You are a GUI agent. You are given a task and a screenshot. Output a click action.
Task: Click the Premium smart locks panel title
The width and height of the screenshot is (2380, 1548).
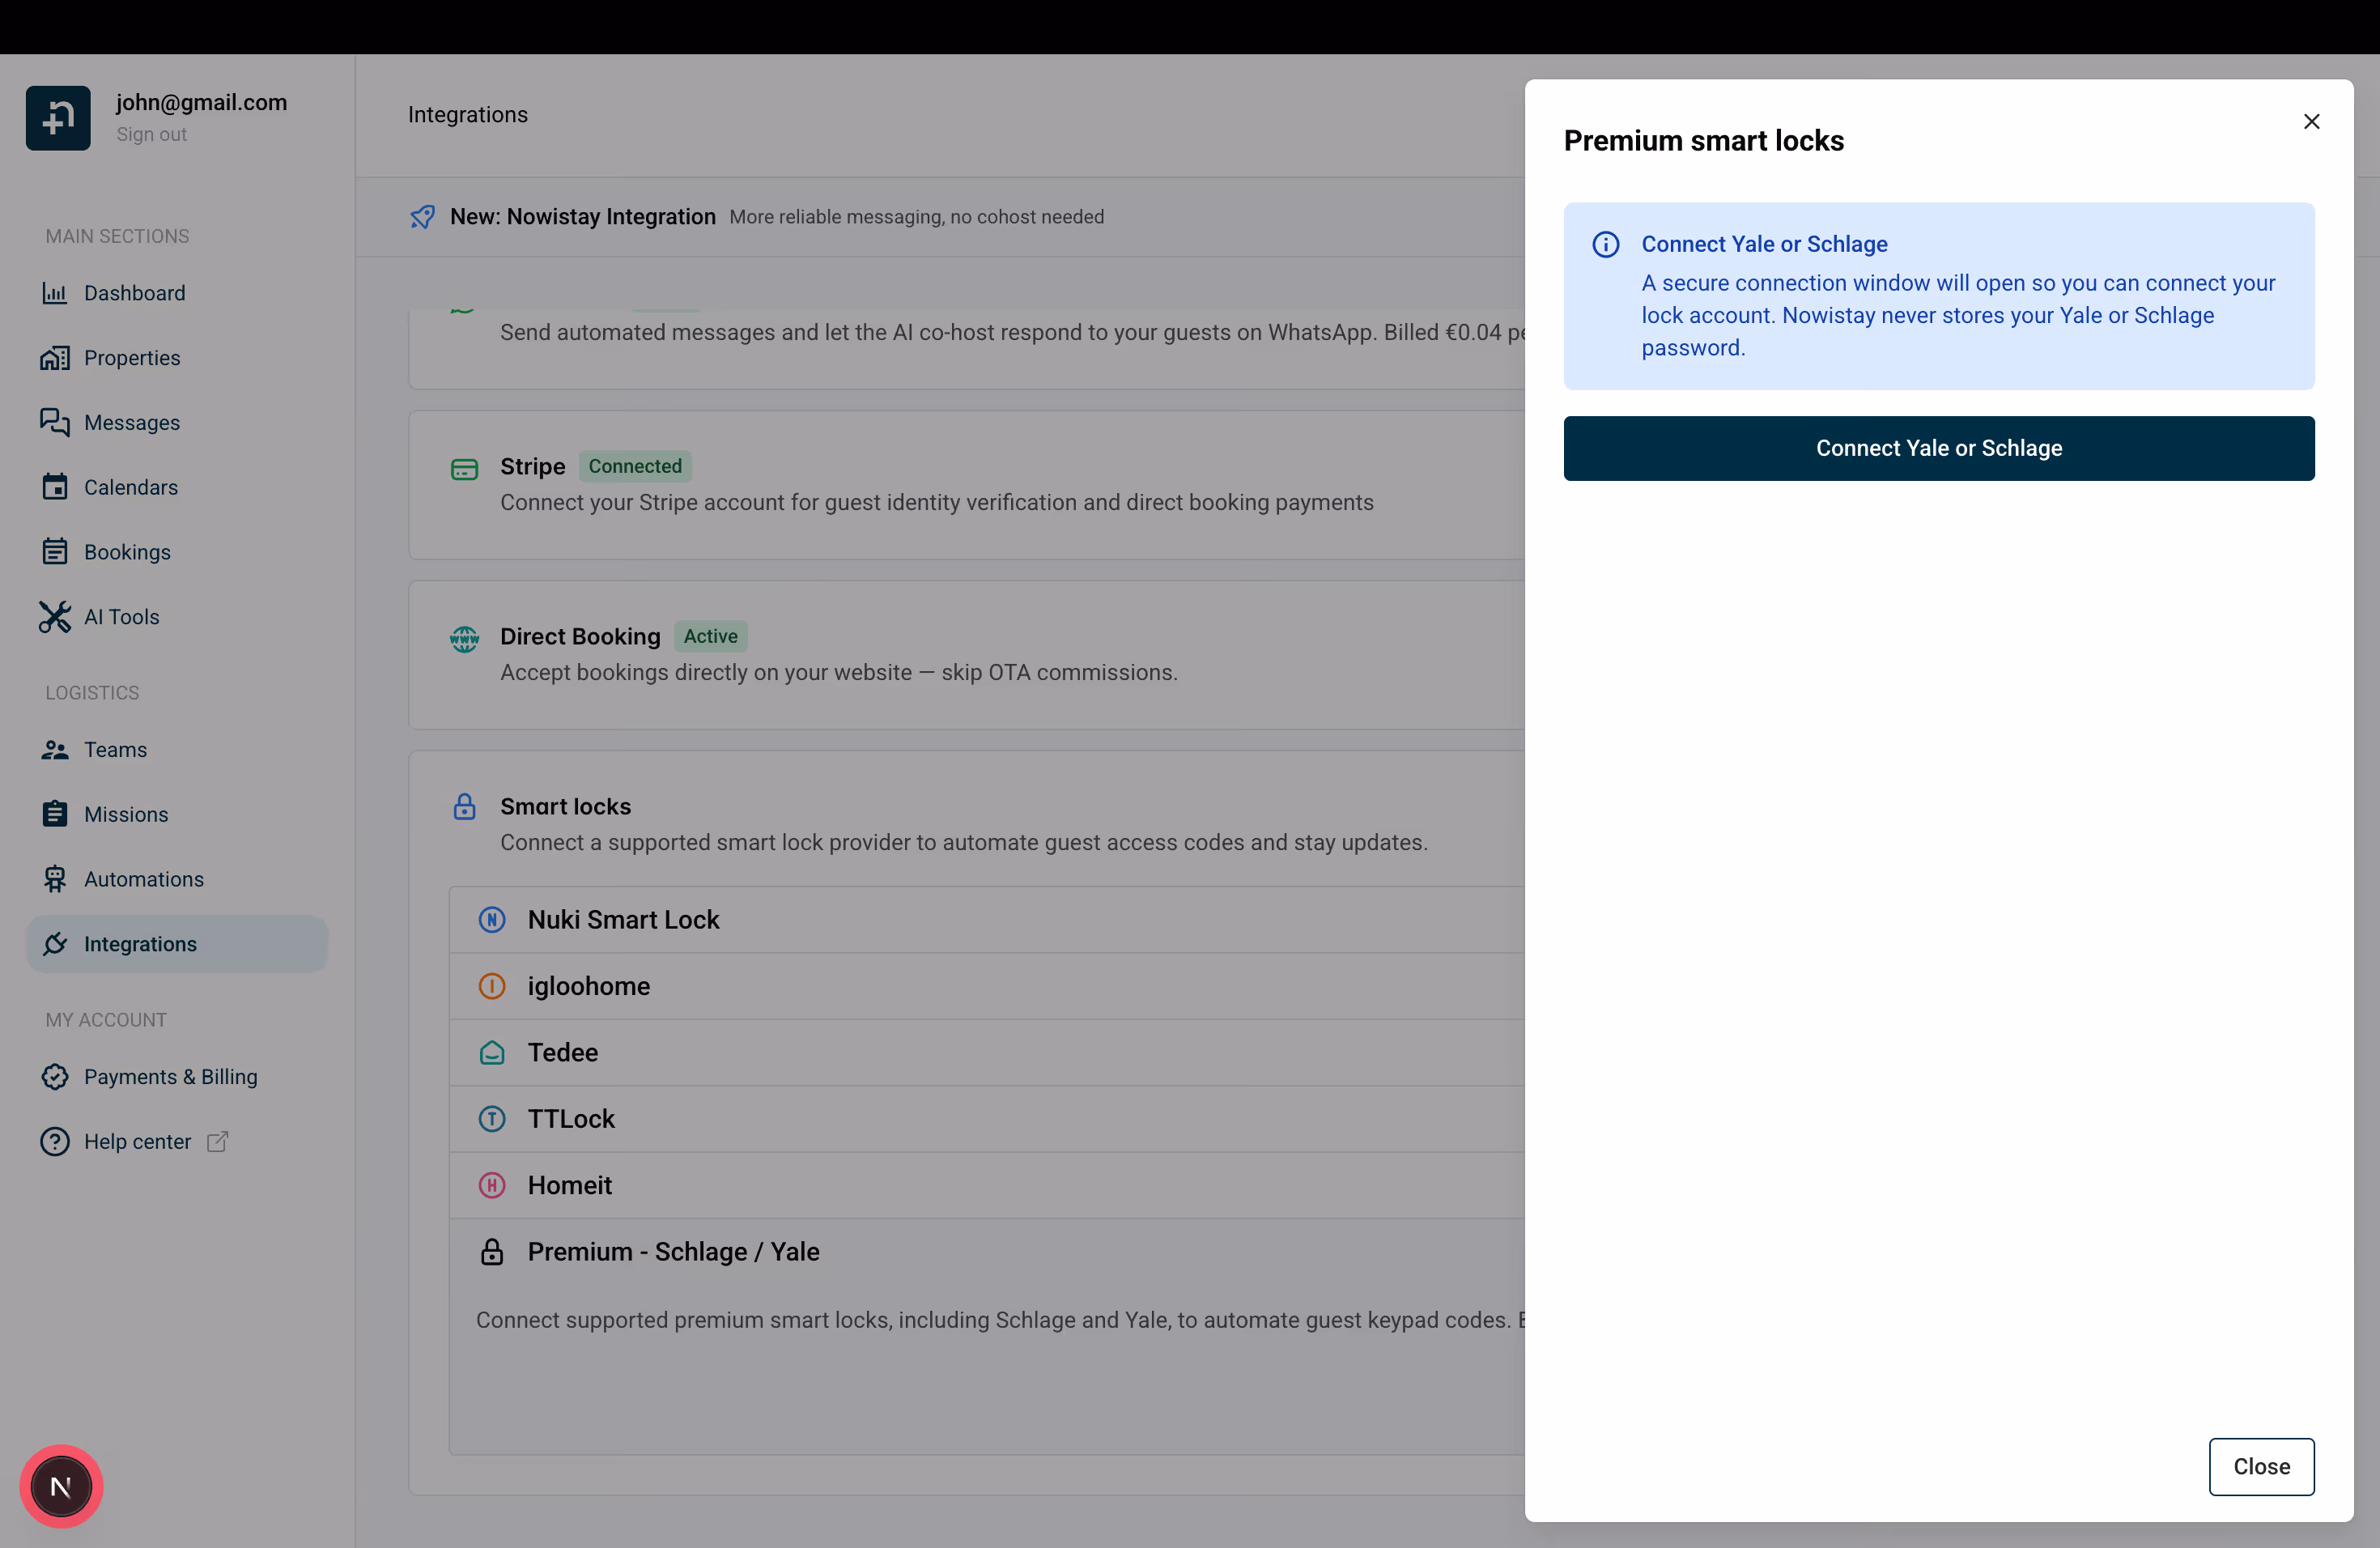point(1703,141)
